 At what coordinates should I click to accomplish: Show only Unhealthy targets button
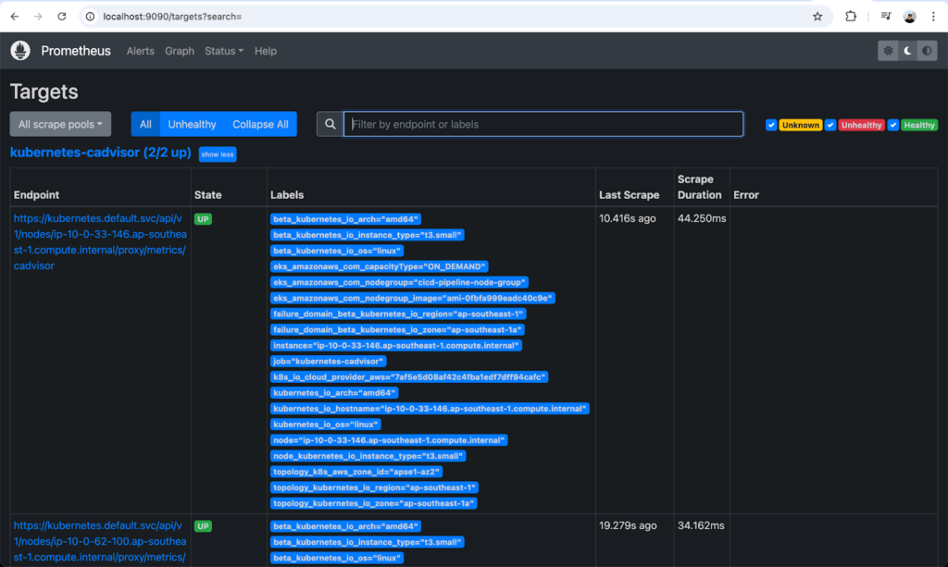pyautogui.click(x=192, y=124)
